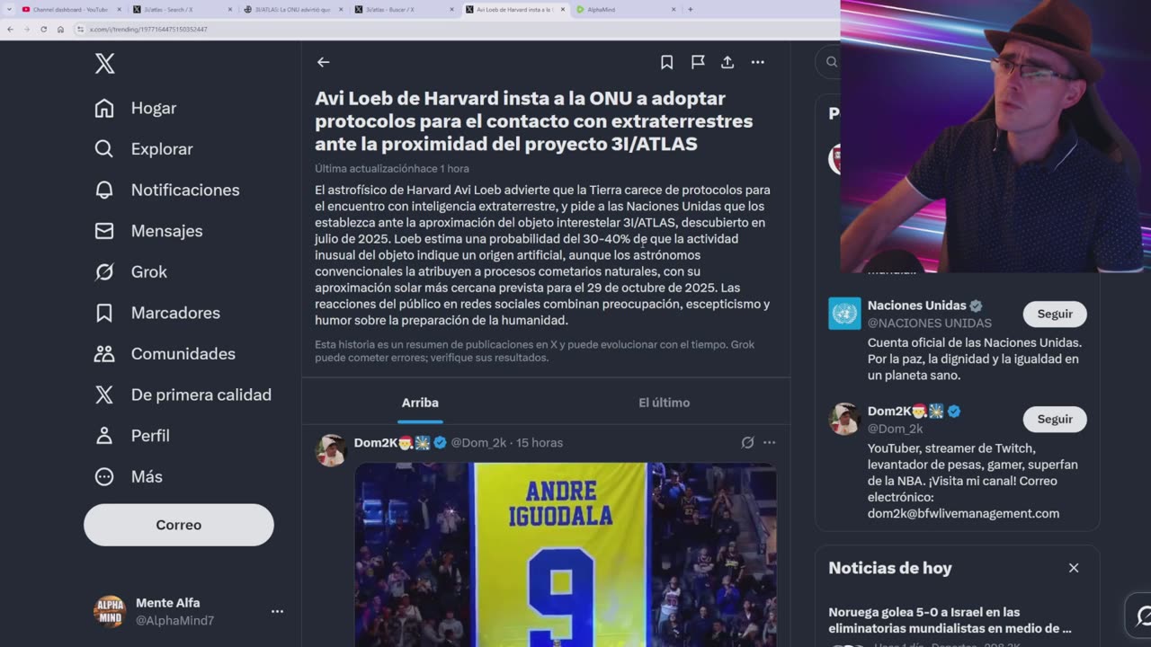The image size is (1151, 647).
Task: Click the flag report icon
Action: click(697, 62)
